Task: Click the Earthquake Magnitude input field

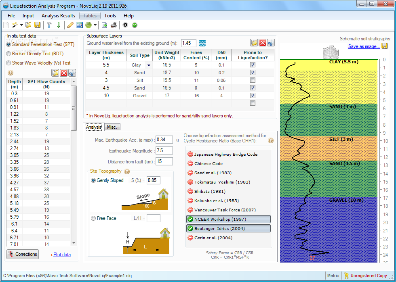Action: (164, 150)
